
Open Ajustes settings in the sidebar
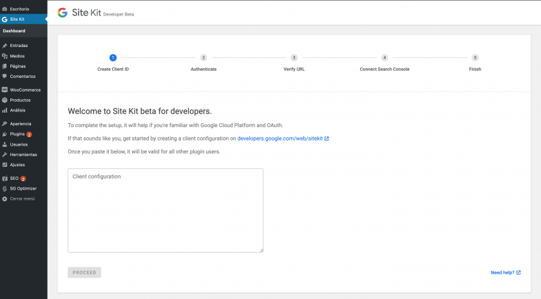tap(17, 165)
